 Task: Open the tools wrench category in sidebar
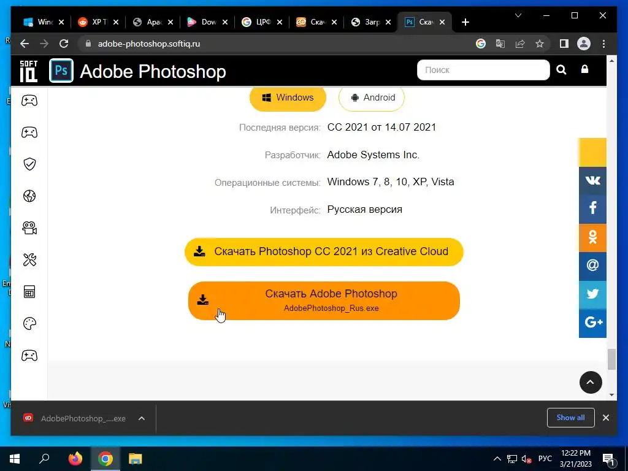click(x=29, y=260)
